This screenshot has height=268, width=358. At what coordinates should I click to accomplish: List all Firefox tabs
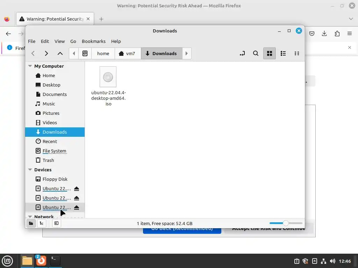(351, 19)
